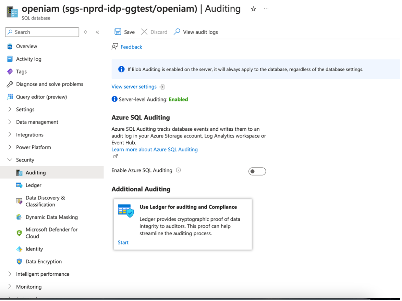Screen dimensions: 402x301
Task: Open View server settings link
Action: coord(134,87)
